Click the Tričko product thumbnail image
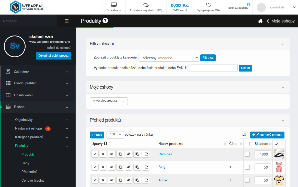 (x=279, y=180)
